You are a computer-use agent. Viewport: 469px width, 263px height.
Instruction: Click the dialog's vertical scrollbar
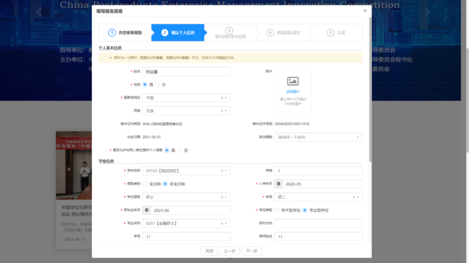pyautogui.click(x=370, y=87)
